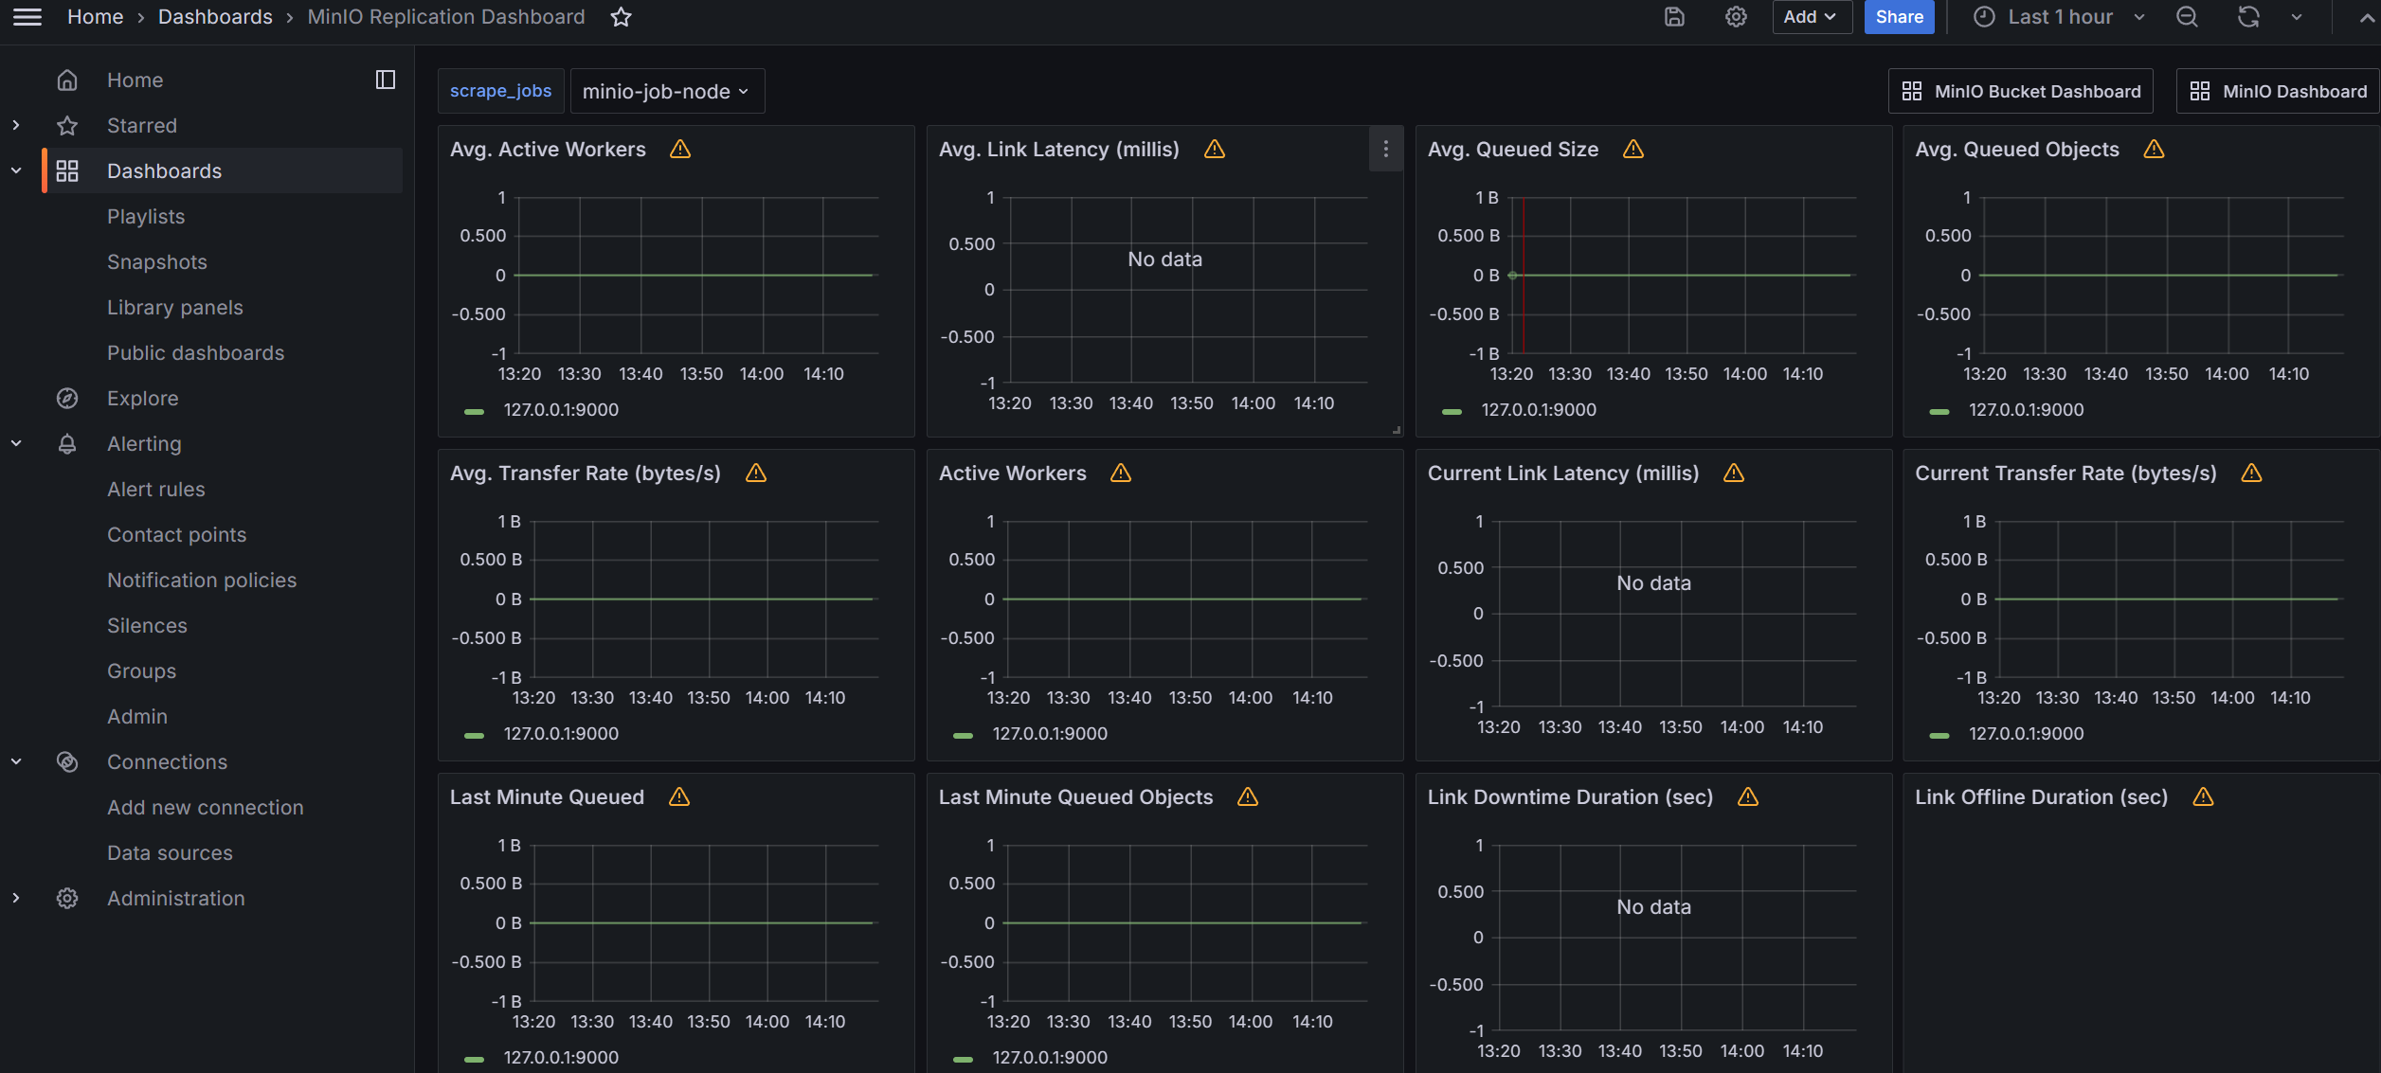Zoom out the time range
2381x1073 pixels.
(2187, 17)
